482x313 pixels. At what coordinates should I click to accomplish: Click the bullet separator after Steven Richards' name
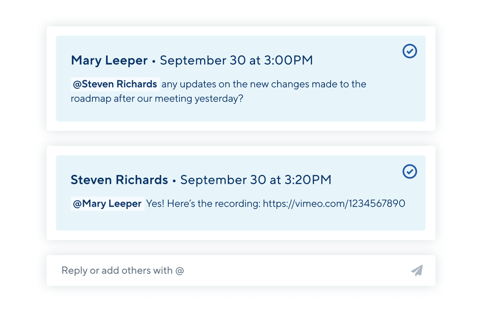coord(174,181)
